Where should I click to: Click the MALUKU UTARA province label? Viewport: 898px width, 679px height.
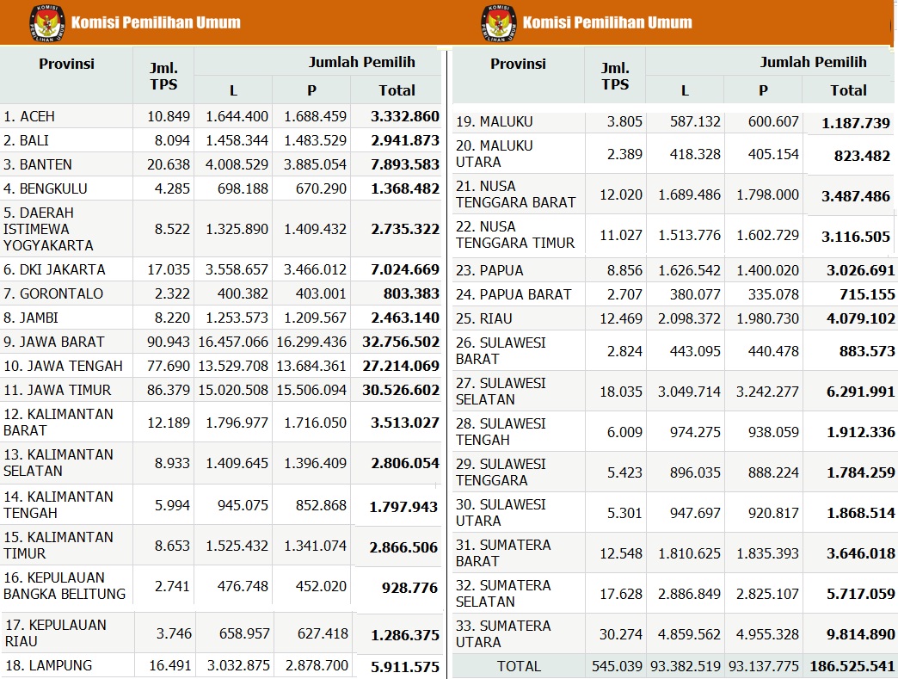[495, 154]
